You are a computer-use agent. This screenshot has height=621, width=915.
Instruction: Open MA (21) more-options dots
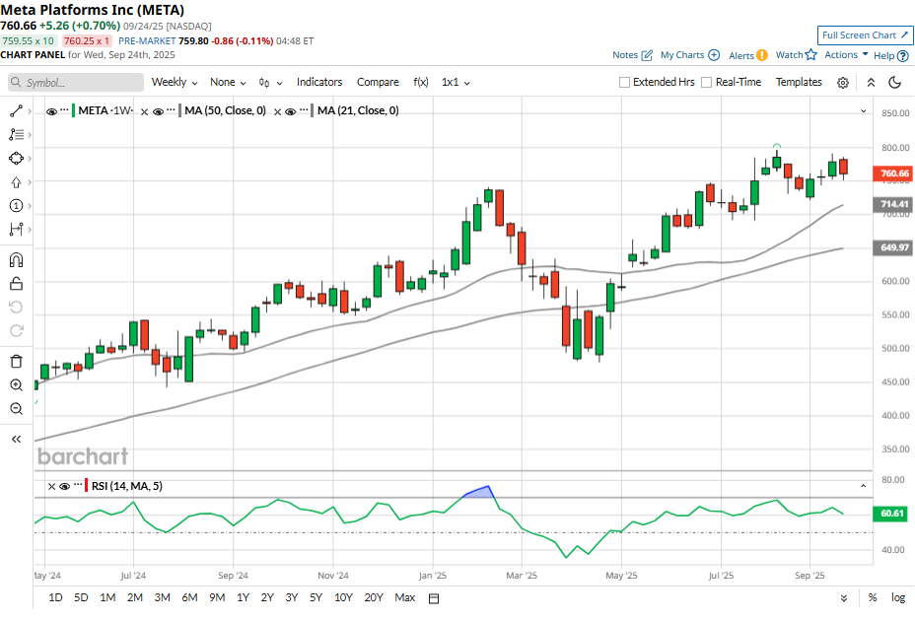tap(304, 109)
